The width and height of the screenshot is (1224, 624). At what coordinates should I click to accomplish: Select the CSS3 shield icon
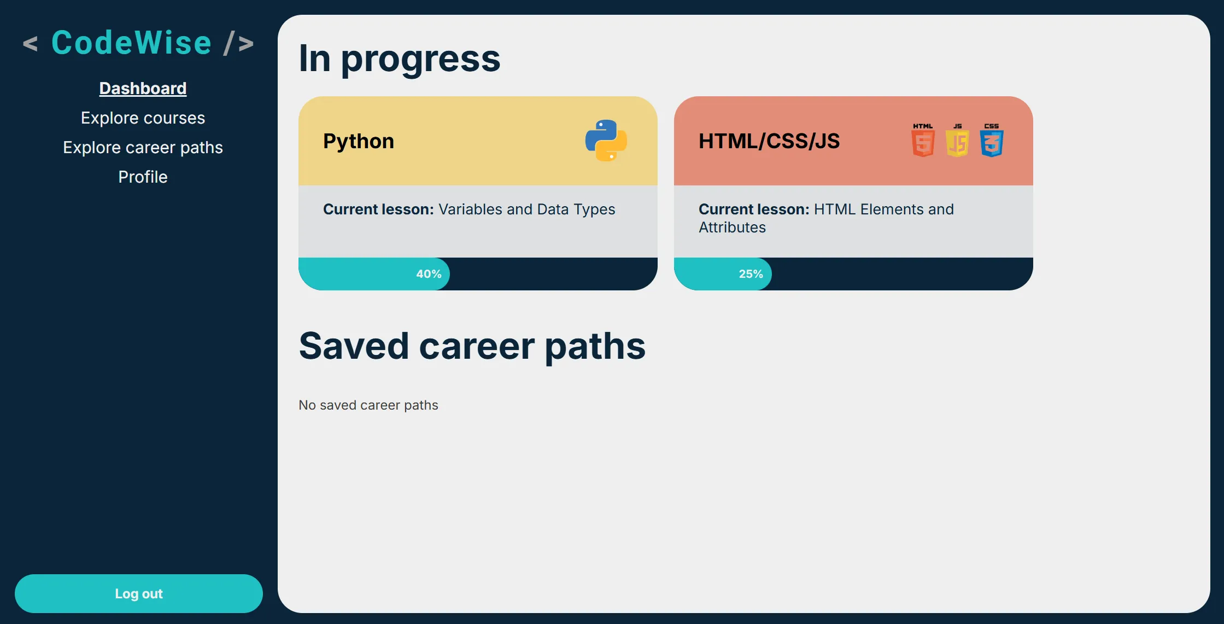coord(991,141)
